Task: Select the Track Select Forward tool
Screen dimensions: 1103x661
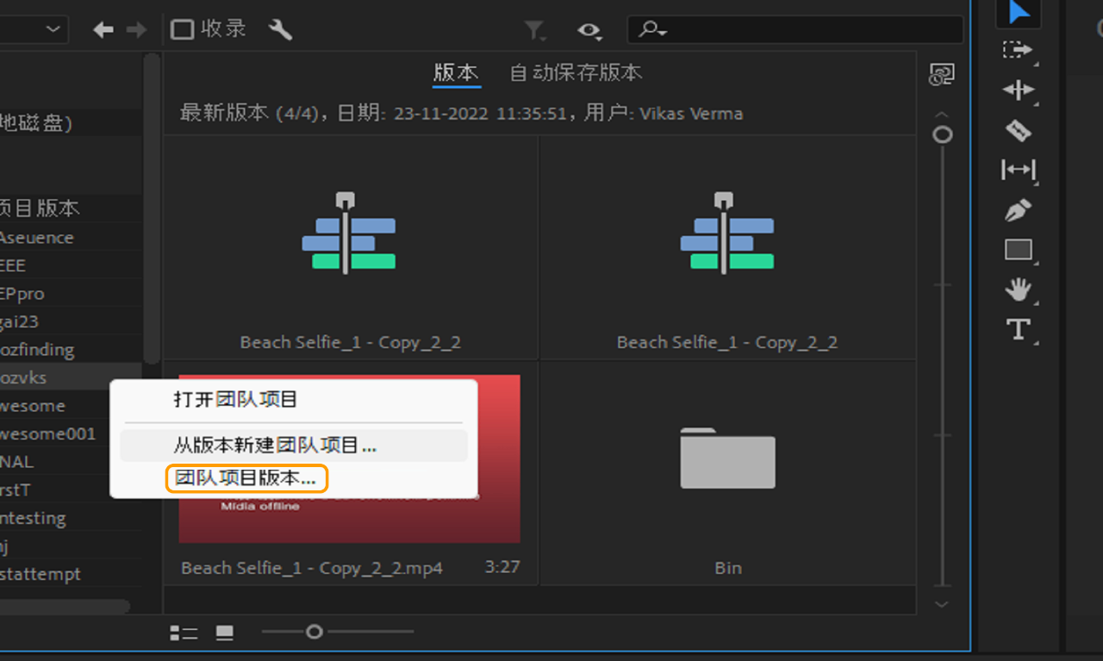Action: [x=1019, y=50]
